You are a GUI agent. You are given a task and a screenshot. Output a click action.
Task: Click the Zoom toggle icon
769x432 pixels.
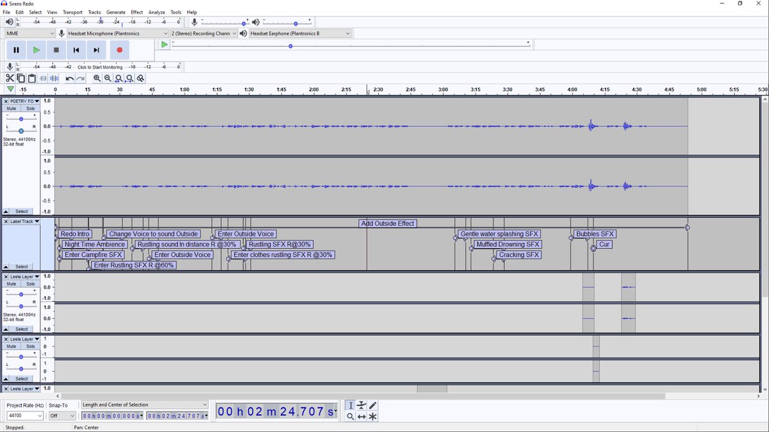pos(140,78)
